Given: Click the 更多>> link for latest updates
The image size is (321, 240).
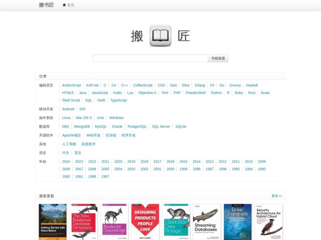Looking at the screenshot, I should pos(277,196).
